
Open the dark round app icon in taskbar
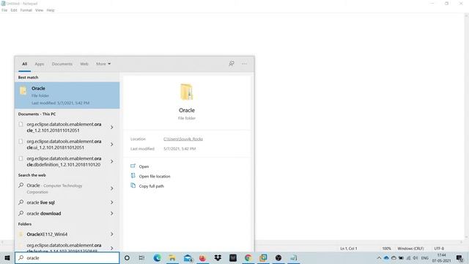(278, 257)
